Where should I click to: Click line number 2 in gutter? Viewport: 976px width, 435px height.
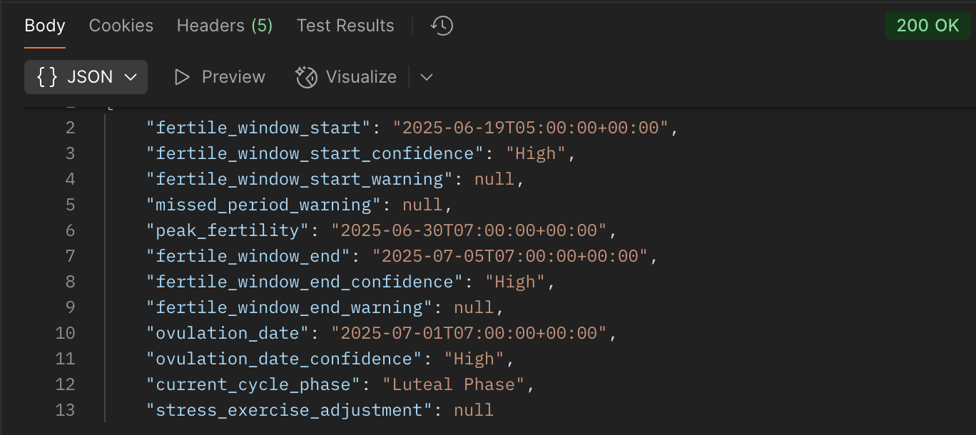(x=70, y=128)
